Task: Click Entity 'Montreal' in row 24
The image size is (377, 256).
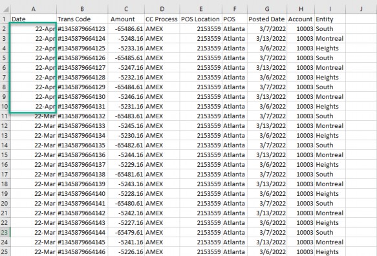Action: 330,242
